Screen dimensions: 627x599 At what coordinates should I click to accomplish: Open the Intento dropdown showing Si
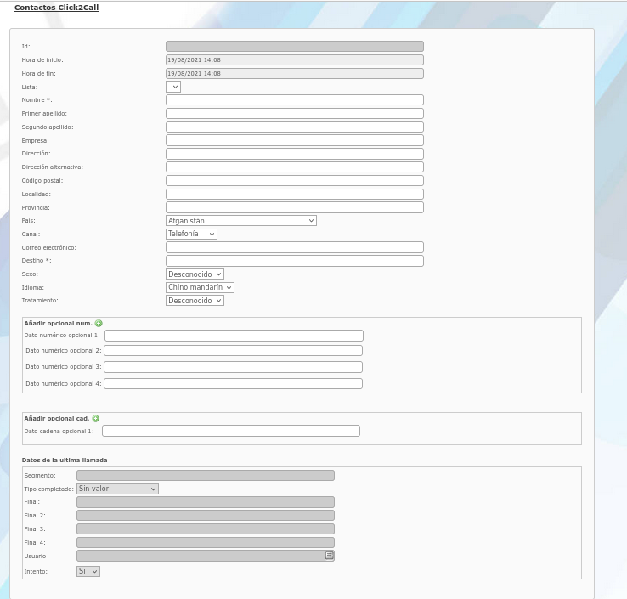click(88, 571)
